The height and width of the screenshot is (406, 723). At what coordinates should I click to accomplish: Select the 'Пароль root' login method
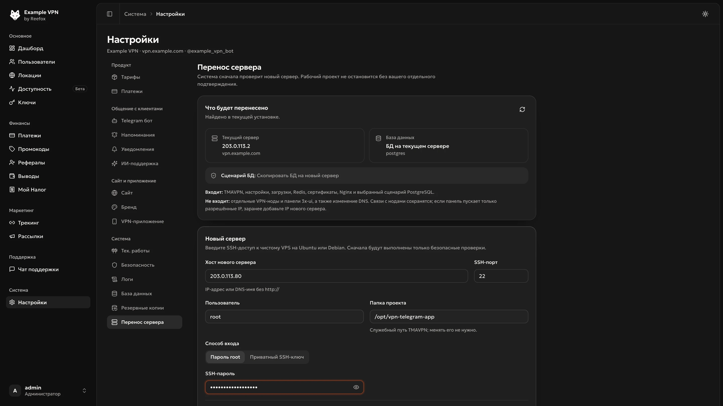coord(225,357)
